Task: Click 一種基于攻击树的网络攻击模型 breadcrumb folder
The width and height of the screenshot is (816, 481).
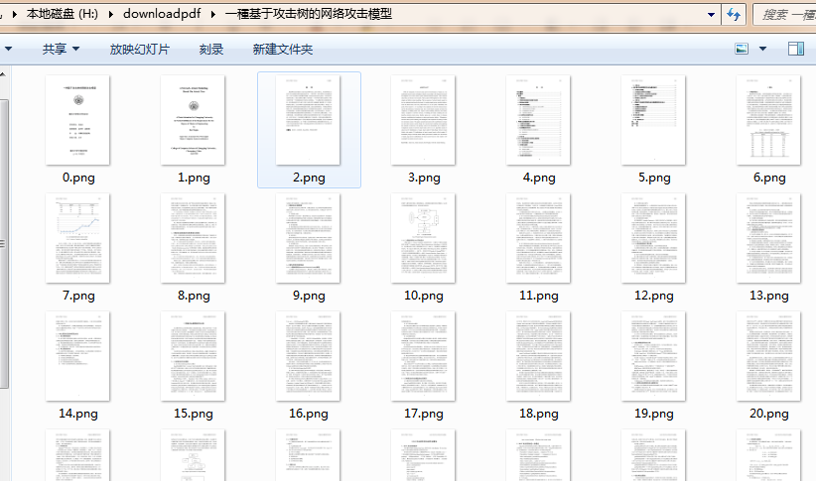Action: click(x=308, y=14)
